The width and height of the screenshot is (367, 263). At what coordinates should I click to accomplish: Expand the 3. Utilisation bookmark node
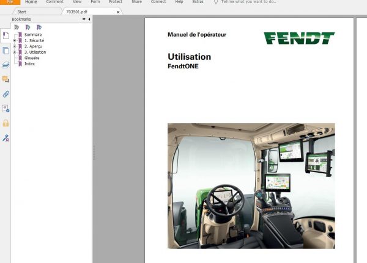(15, 52)
